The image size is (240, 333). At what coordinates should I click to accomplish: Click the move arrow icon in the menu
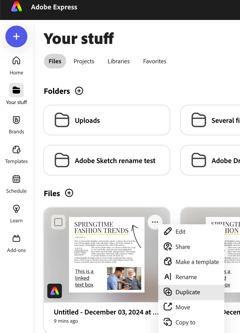(168, 307)
